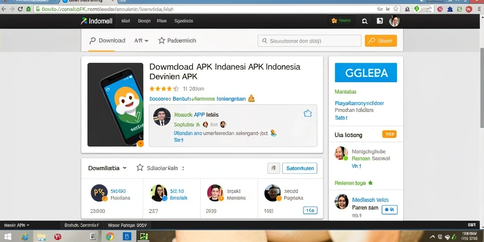The width and height of the screenshot is (484, 242).
Task: Open Moniggchghube user avatar
Action: point(341,154)
